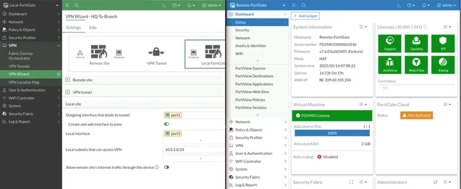Open the Updates license tile
Screen dimensions: 461x189
(416, 43)
